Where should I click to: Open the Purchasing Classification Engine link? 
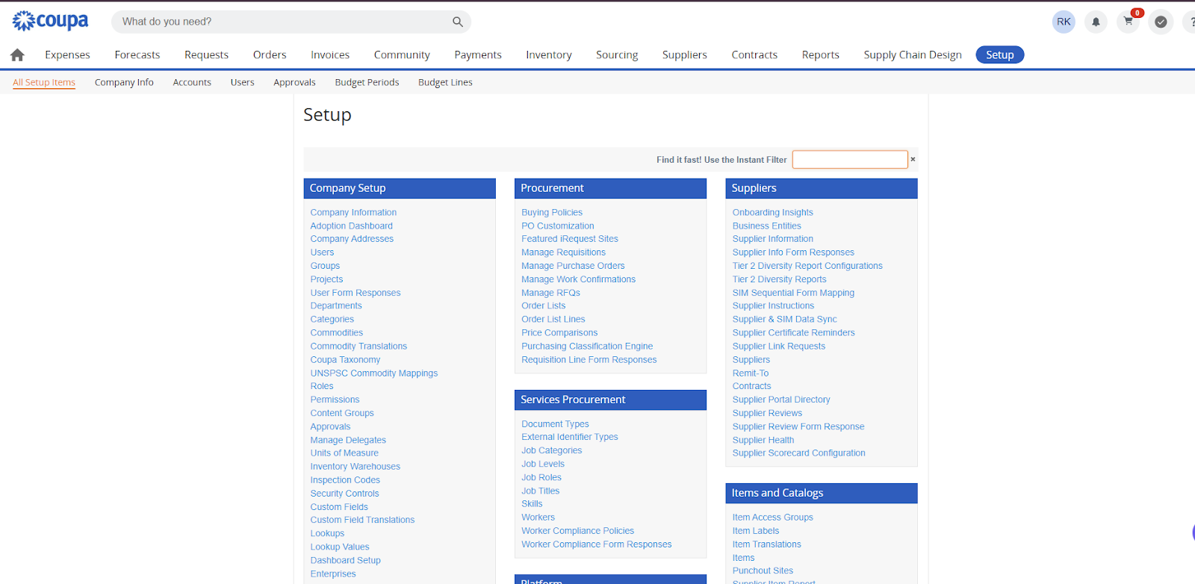(x=587, y=347)
